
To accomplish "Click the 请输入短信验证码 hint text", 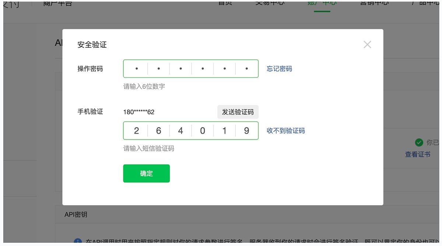I will 148,149.
